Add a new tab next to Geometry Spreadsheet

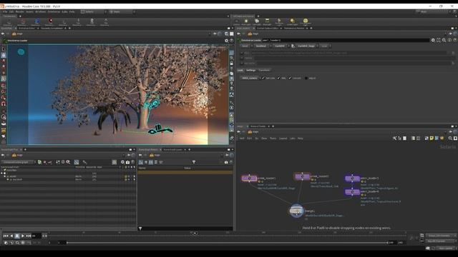[x=69, y=29]
